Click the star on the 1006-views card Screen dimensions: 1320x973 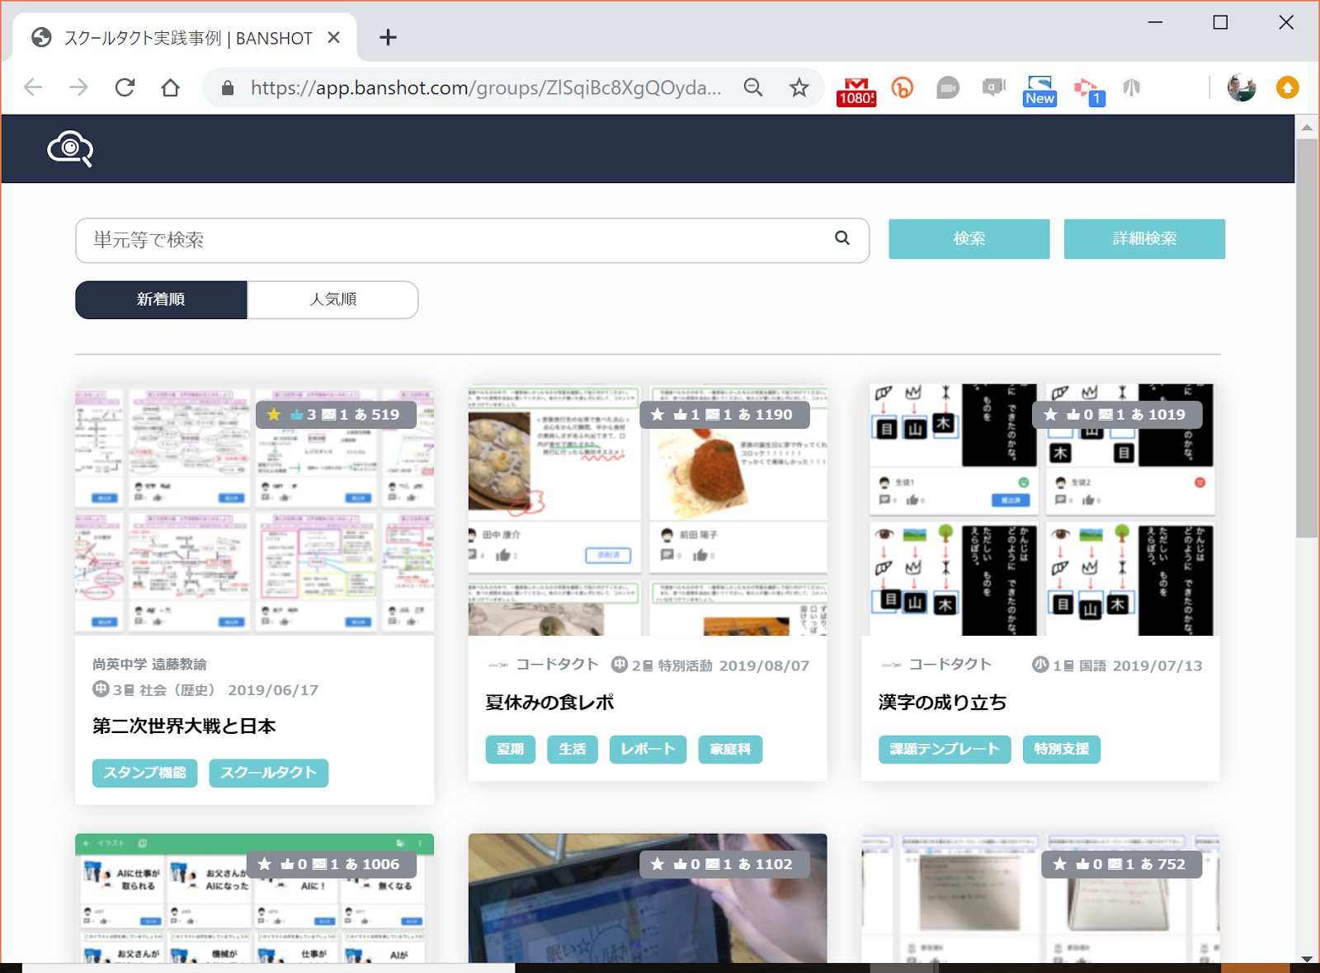tap(264, 864)
